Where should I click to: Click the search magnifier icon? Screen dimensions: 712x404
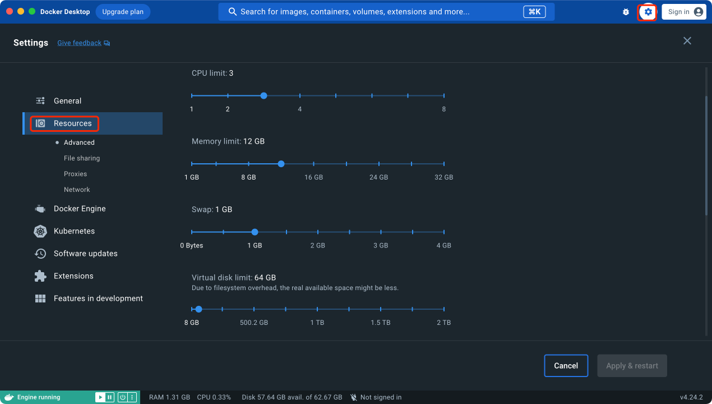(232, 12)
